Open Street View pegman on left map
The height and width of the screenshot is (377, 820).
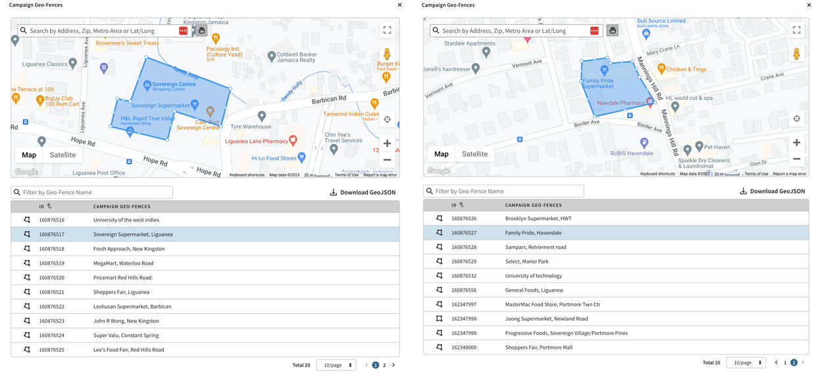point(387,54)
